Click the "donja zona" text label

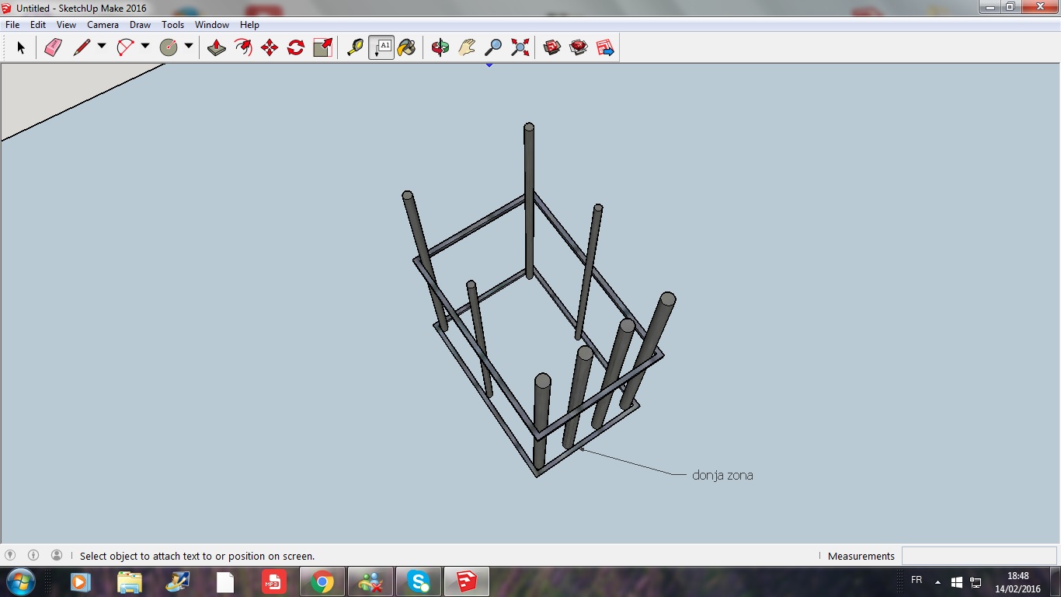click(722, 475)
